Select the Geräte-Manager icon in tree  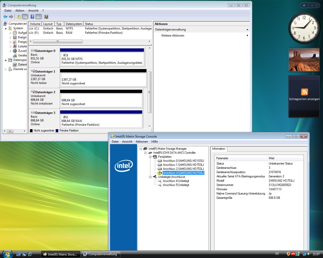tap(15, 55)
